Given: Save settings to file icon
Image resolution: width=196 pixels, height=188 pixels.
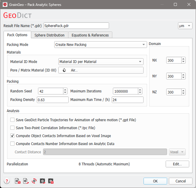Looking at the screenshot, I should [x=18, y=181].
